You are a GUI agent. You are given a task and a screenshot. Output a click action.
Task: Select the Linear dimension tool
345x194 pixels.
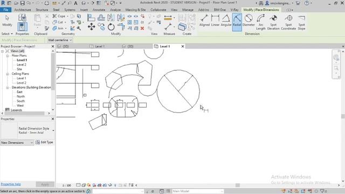click(215, 20)
